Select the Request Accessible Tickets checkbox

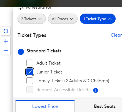30,90
